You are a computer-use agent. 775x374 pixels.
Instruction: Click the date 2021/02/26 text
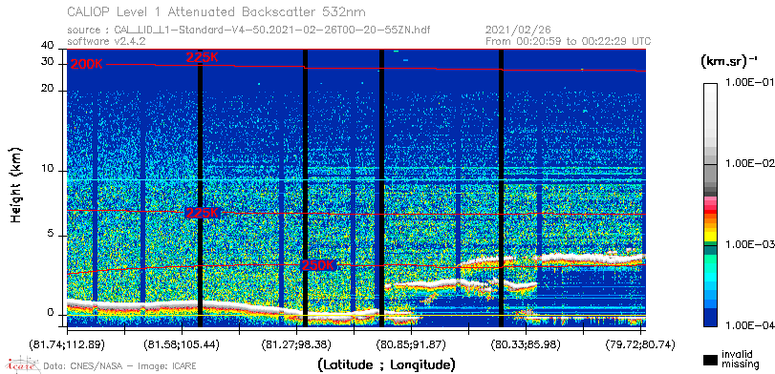tap(518, 31)
